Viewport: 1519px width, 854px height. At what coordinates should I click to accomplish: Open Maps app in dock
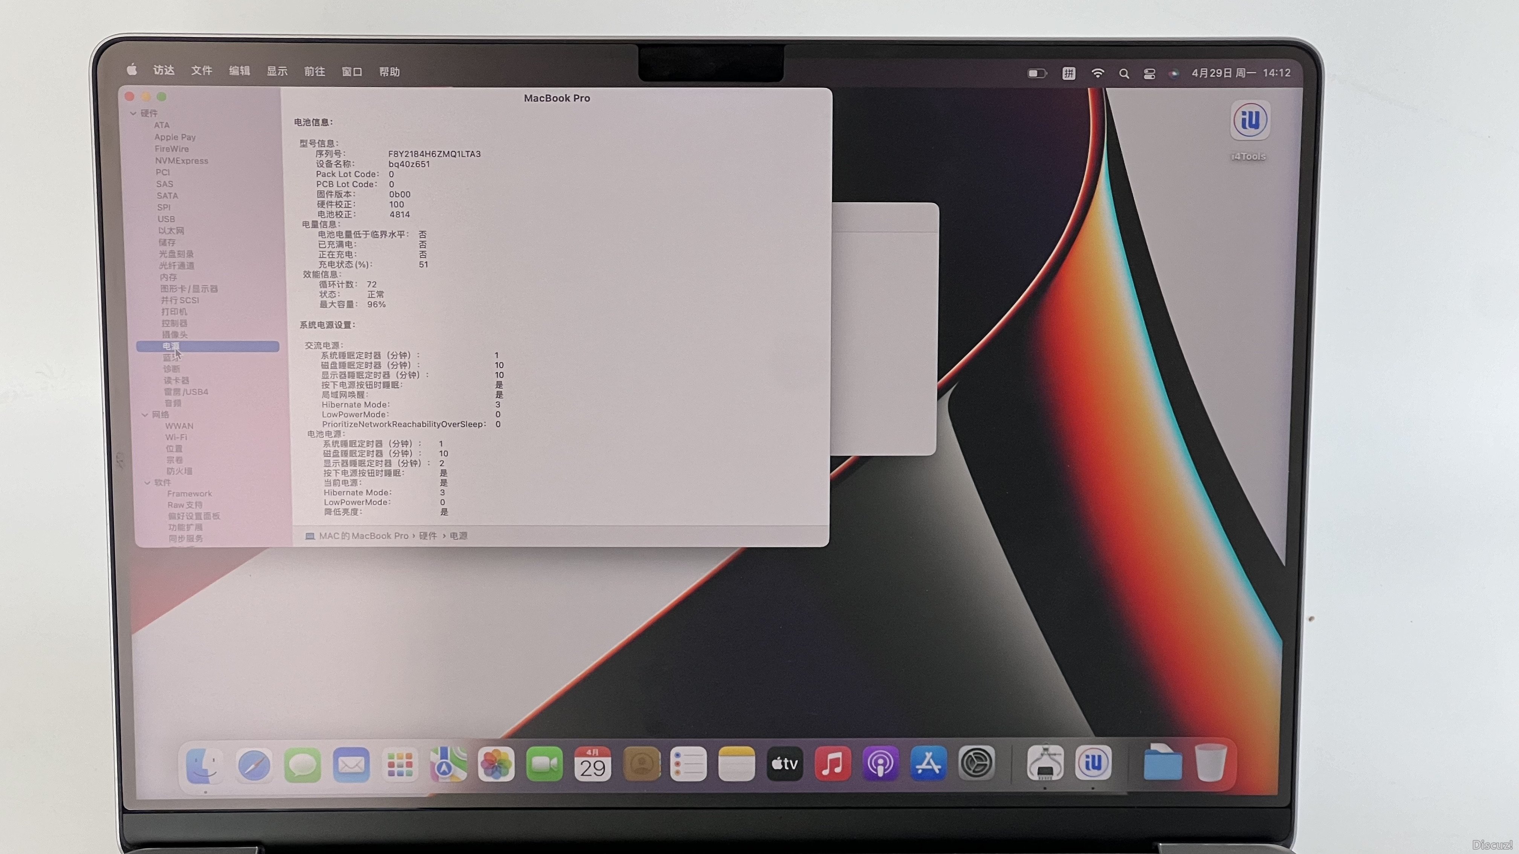pyautogui.click(x=448, y=765)
